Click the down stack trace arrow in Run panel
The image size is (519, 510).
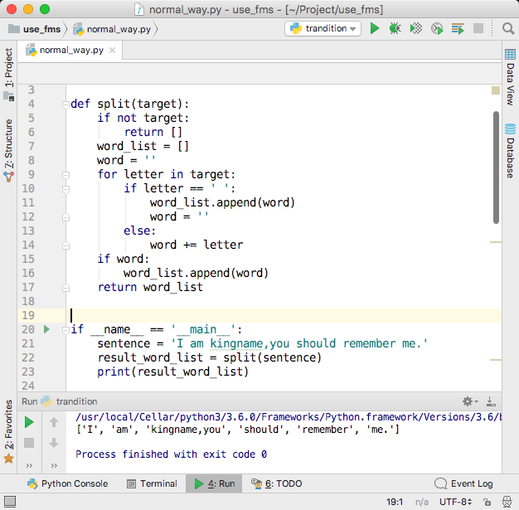click(x=54, y=443)
